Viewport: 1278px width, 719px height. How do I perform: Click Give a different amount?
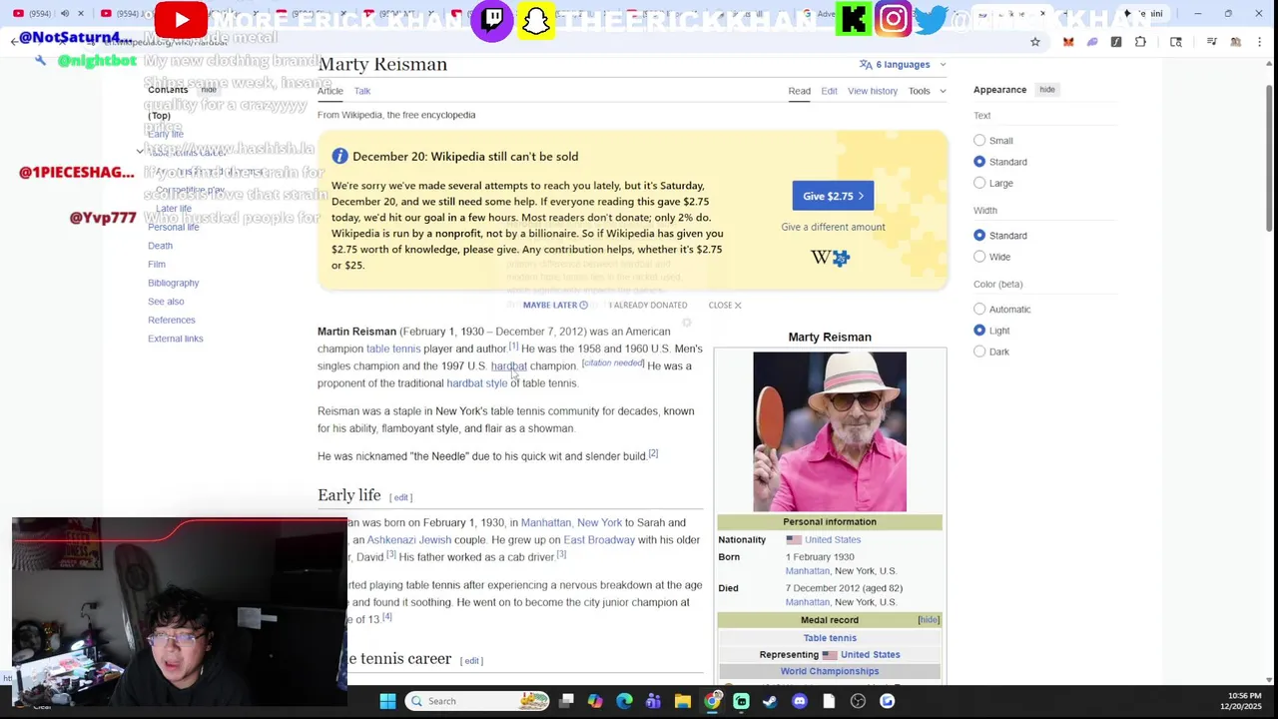[833, 227]
